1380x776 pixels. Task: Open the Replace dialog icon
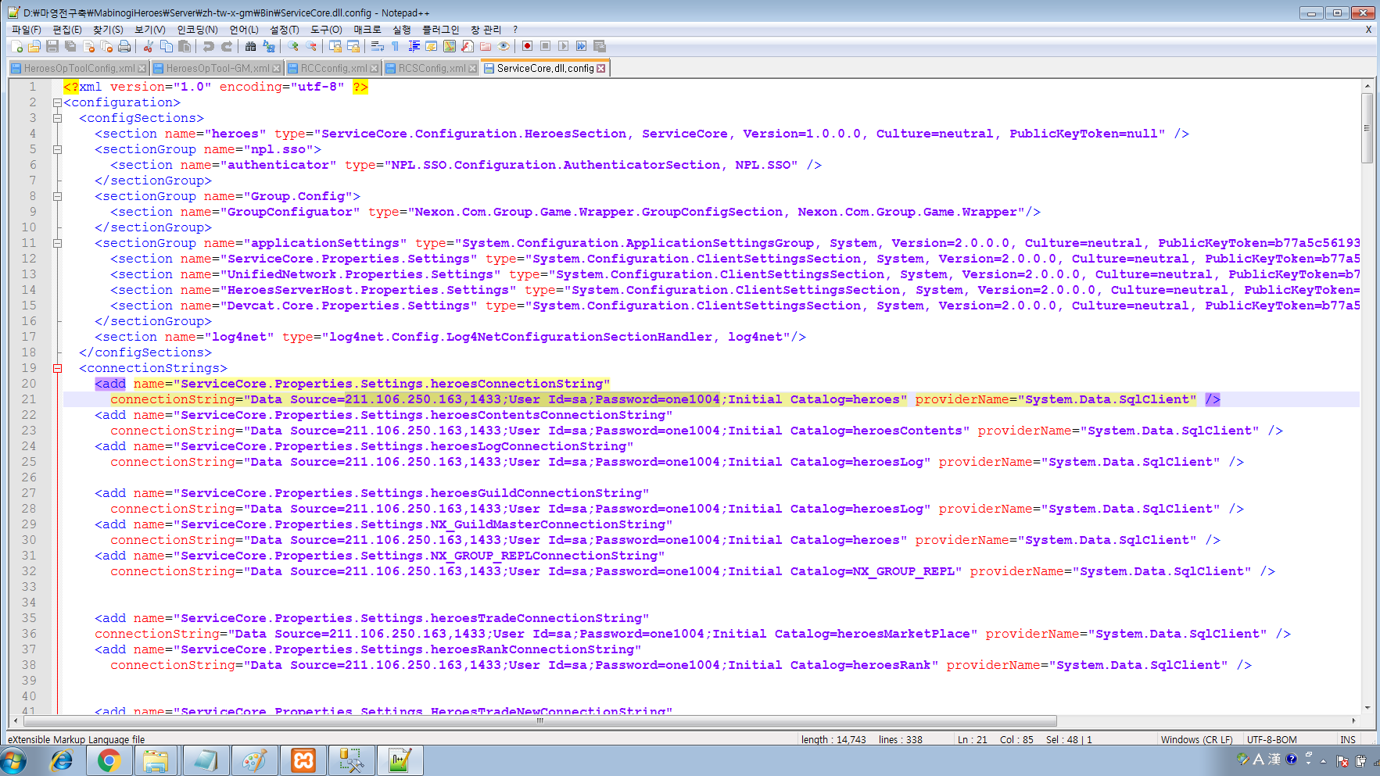(x=269, y=46)
